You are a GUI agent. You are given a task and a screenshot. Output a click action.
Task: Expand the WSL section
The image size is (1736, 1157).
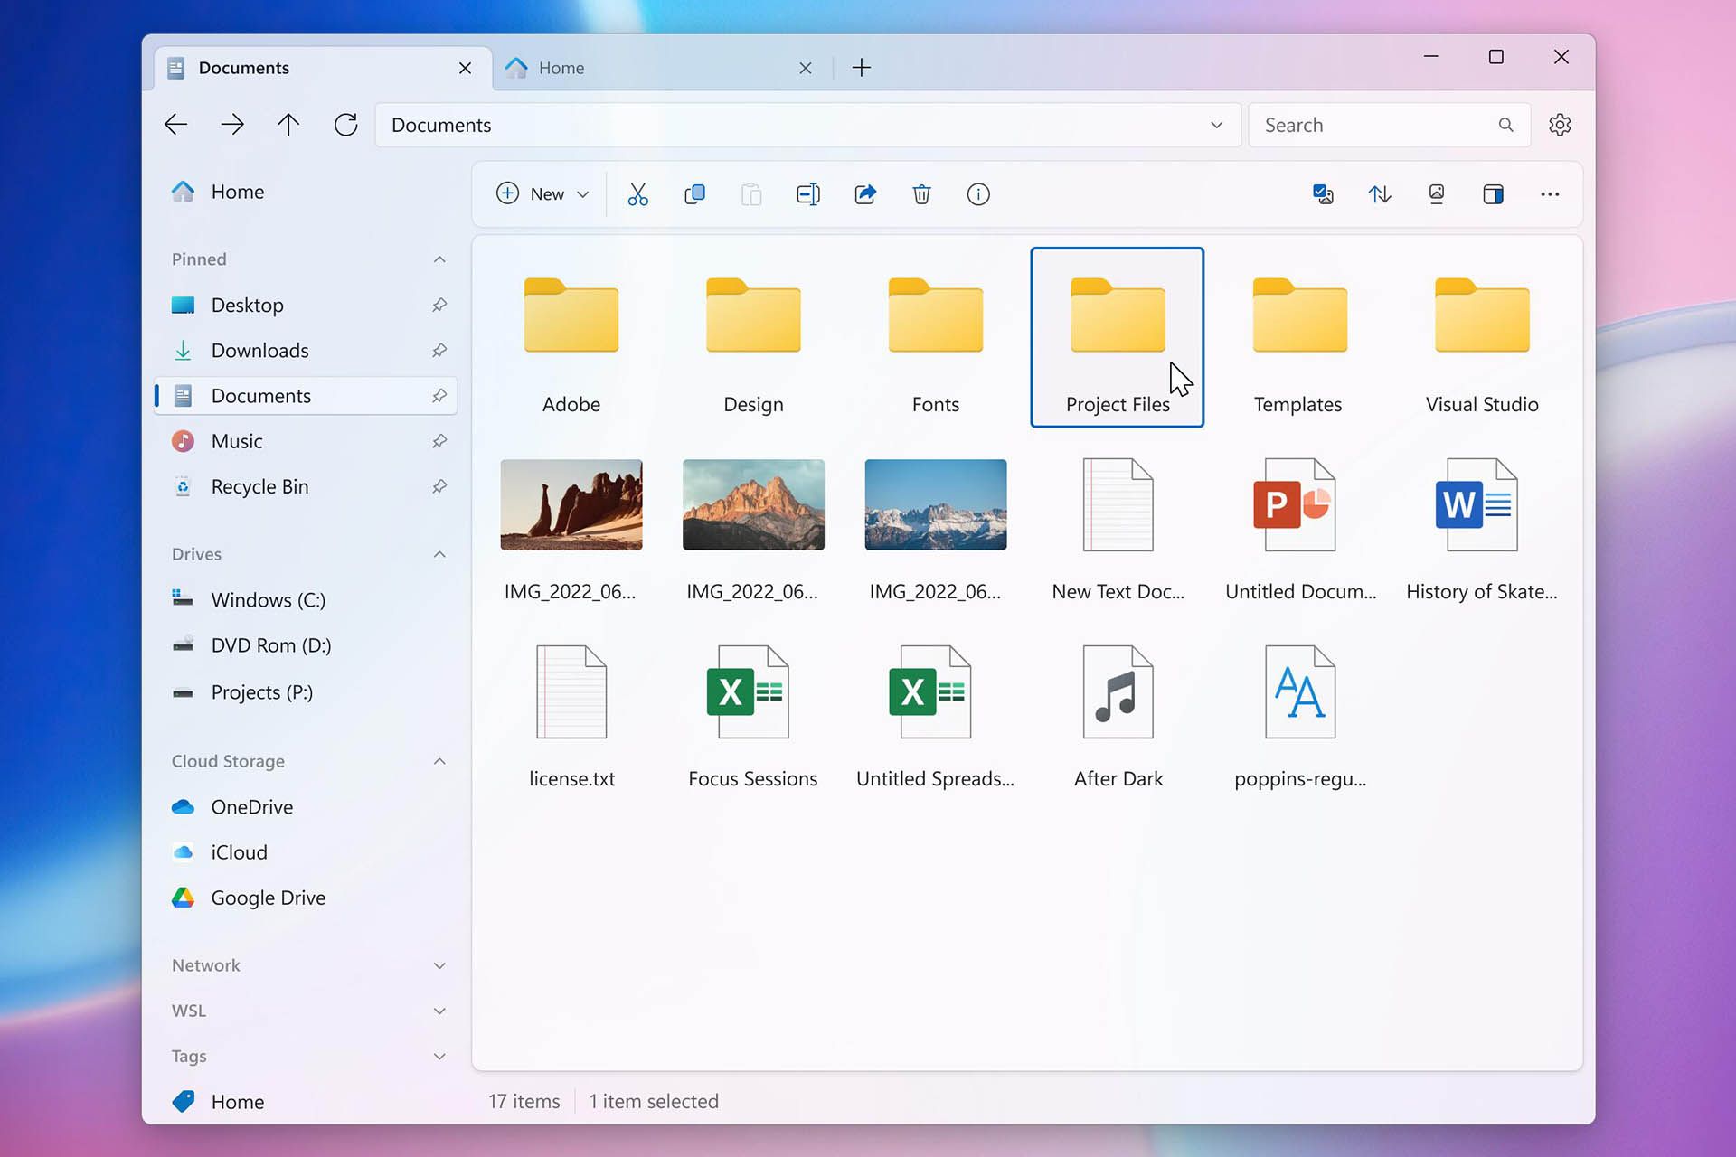(x=439, y=1011)
